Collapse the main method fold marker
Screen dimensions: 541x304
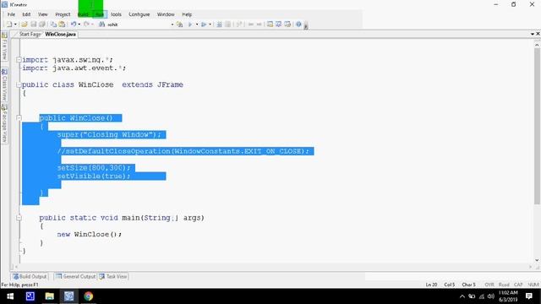coord(19,218)
